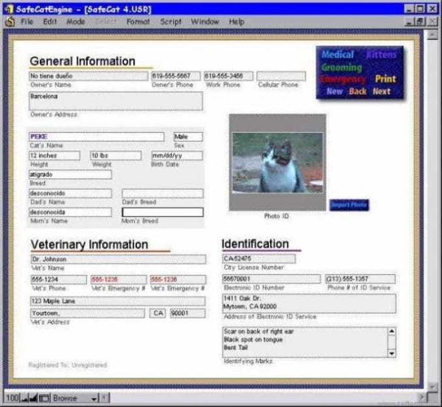Click the Breed field atigrado
This screenshot has width=442, height=407.
[x=70, y=174]
